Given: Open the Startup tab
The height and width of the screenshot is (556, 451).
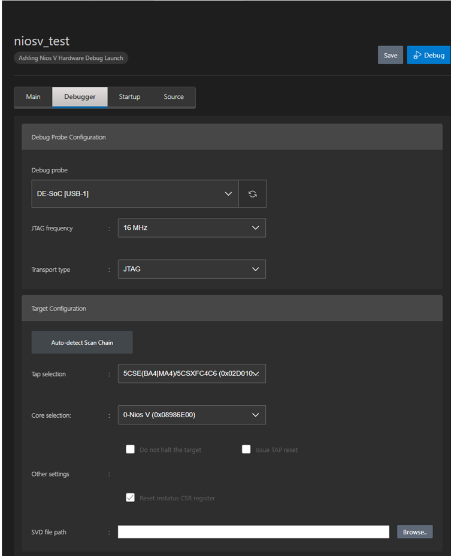Looking at the screenshot, I should [129, 97].
